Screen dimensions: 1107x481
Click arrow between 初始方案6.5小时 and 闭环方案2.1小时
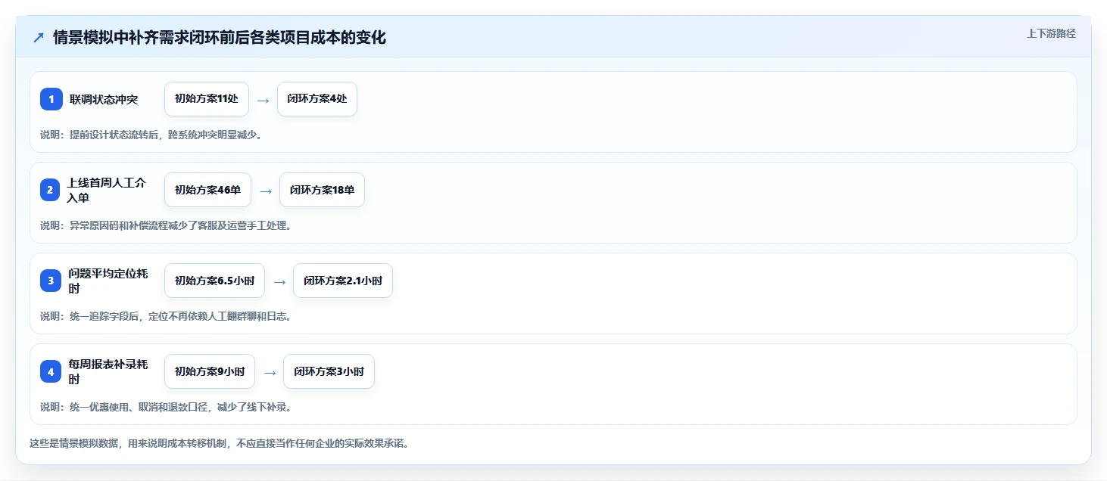(279, 281)
